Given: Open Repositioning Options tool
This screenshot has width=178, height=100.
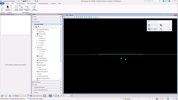Looking at the screenshot, I should coord(27,8).
